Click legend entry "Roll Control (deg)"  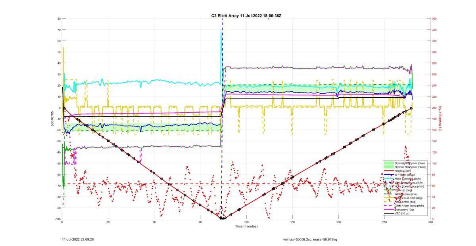(x=405, y=202)
